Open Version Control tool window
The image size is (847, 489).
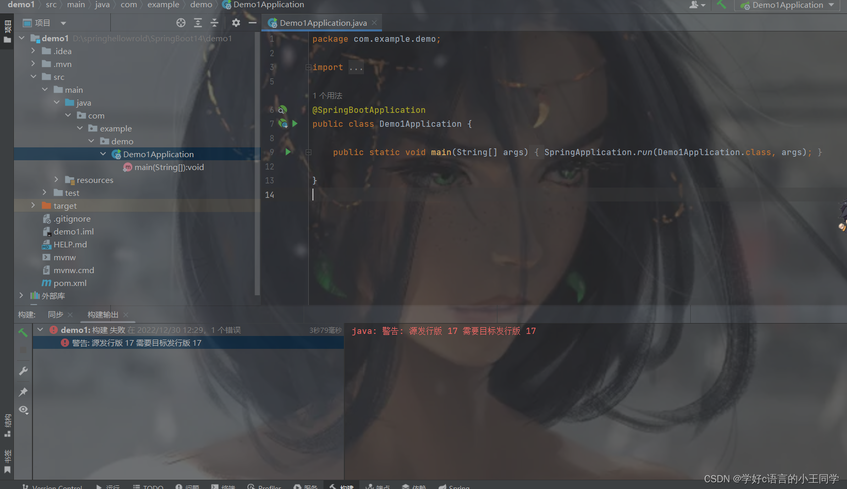click(52, 486)
